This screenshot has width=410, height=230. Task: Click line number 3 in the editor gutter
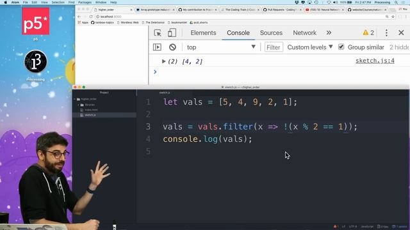148,126
